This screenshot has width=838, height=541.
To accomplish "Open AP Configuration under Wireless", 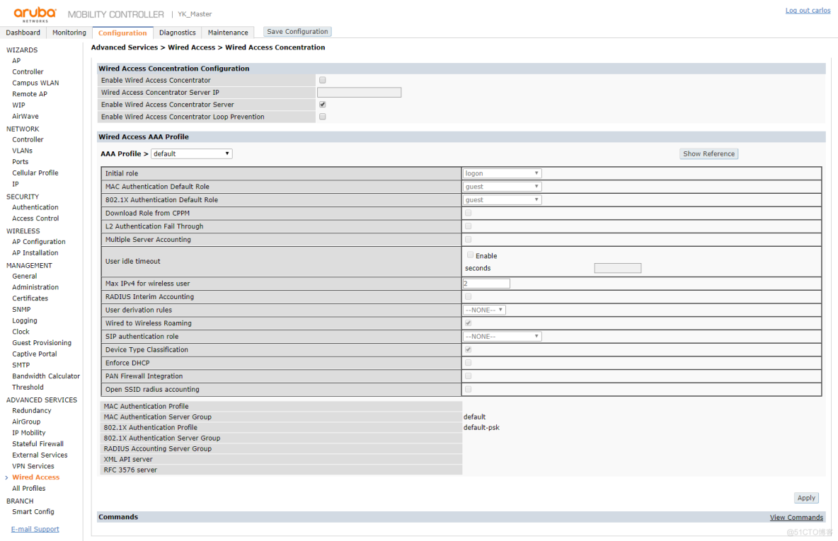I will pos(39,242).
